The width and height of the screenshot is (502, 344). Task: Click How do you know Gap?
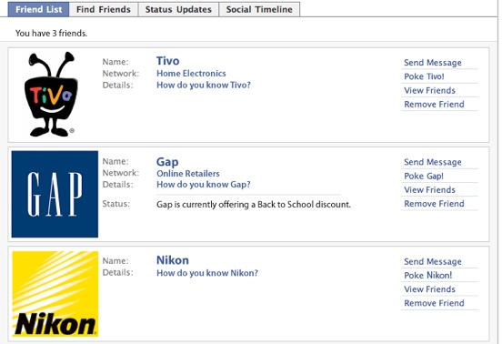pos(204,185)
